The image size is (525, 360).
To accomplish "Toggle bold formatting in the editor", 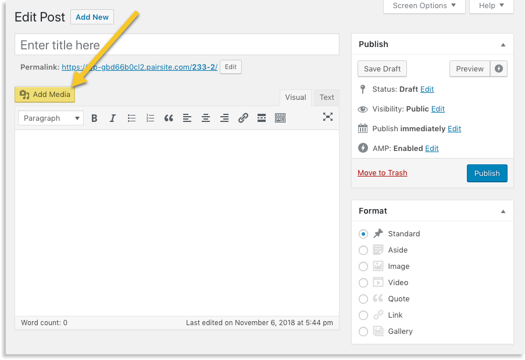I will coord(94,118).
